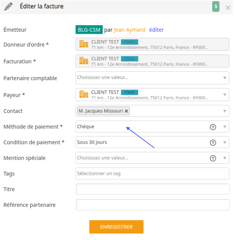The width and height of the screenshot is (236, 240).
Task: Remove M. Jacques Missouri contact tag
Action: tap(126, 111)
